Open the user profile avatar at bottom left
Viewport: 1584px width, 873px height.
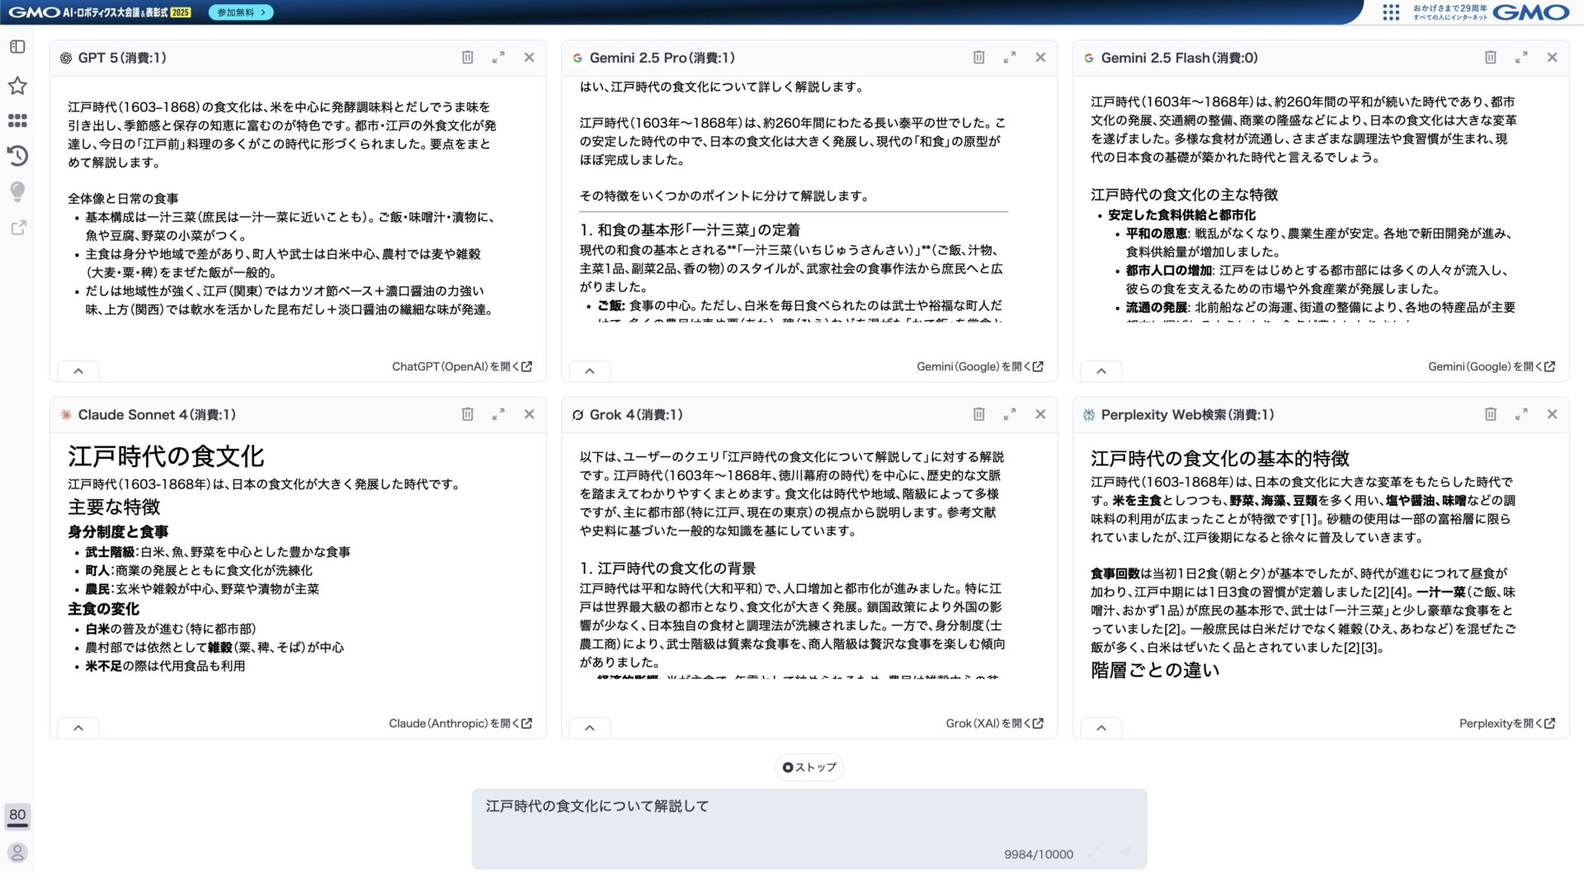17,853
